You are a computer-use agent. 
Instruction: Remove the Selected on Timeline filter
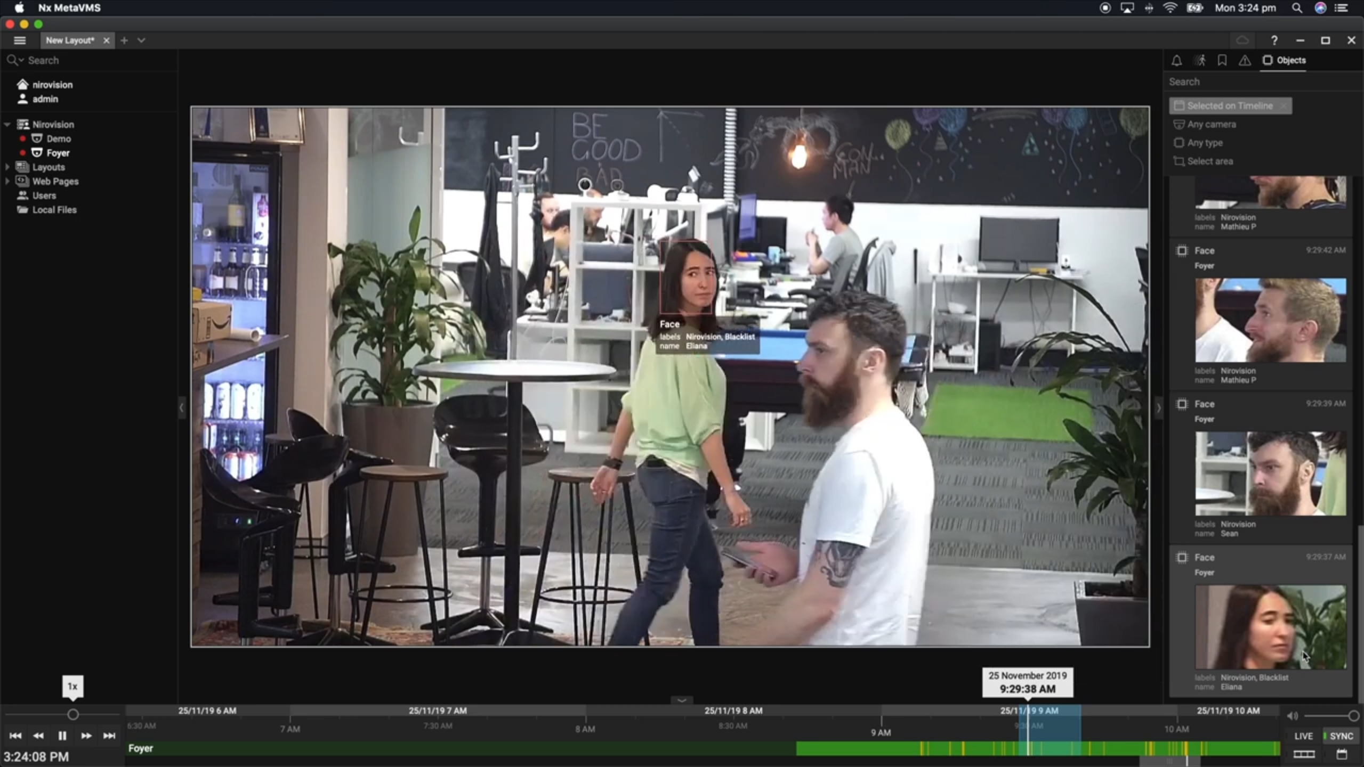pos(1284,106)
